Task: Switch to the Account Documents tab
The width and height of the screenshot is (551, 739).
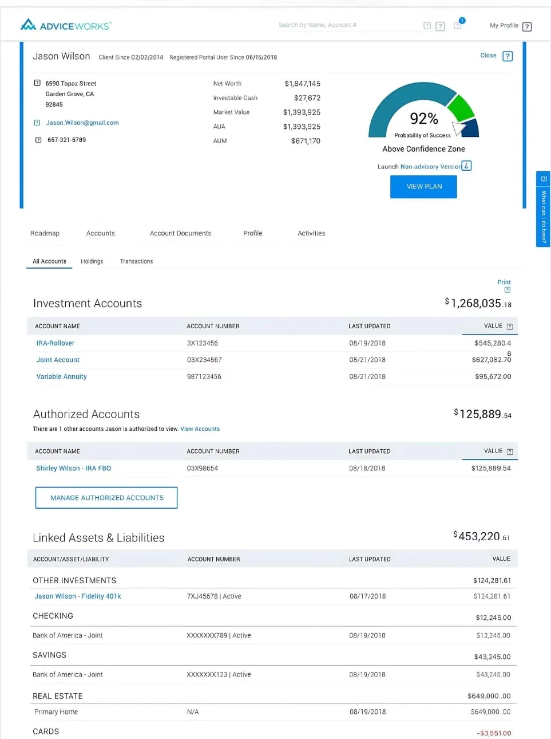Action: pyautogui.click(x=180, y=233)
